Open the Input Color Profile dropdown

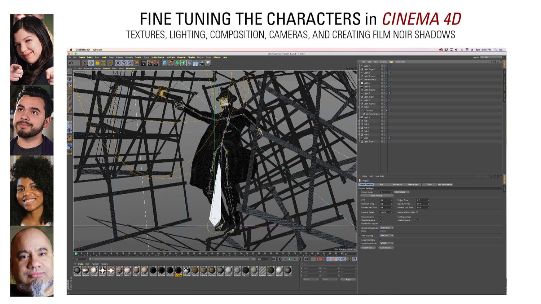(x=387, y=243)
